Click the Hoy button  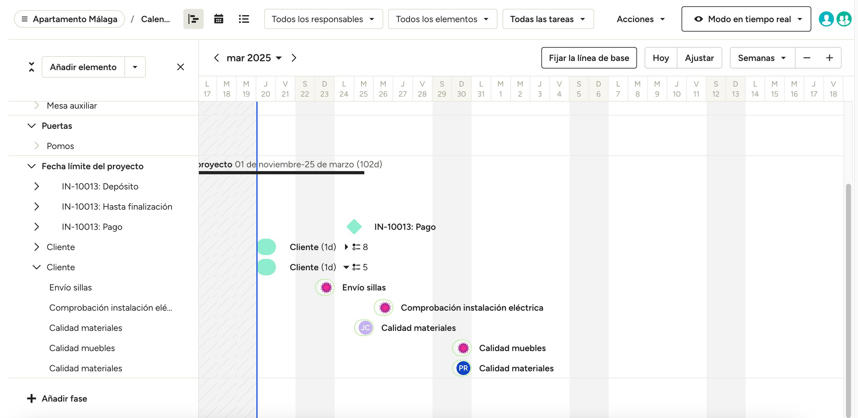(660, 58)
